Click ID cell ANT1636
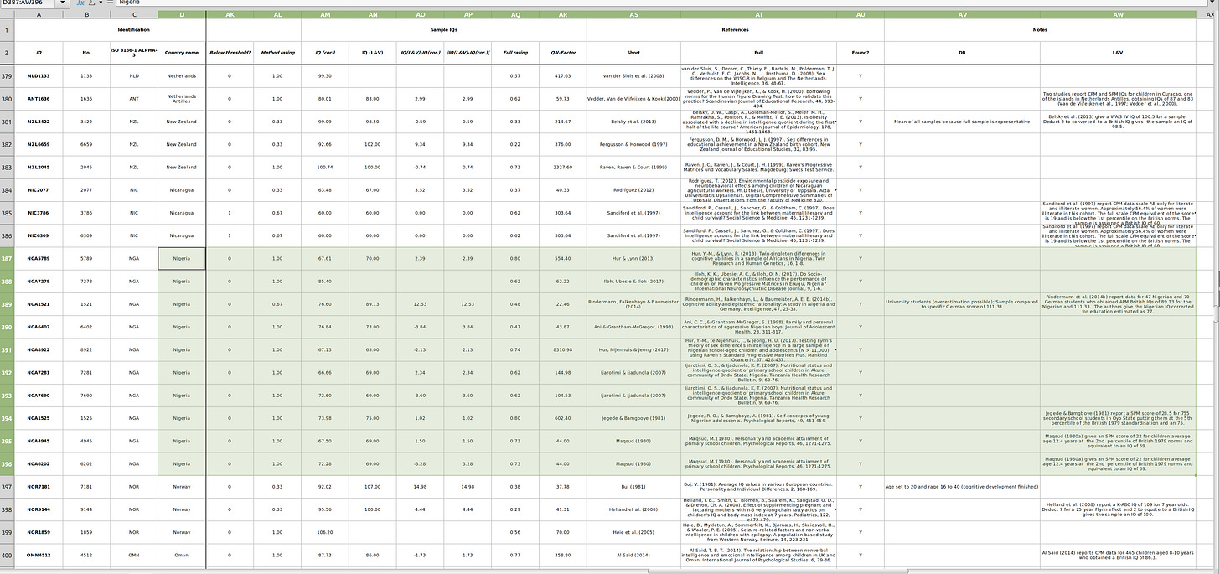 39,99
